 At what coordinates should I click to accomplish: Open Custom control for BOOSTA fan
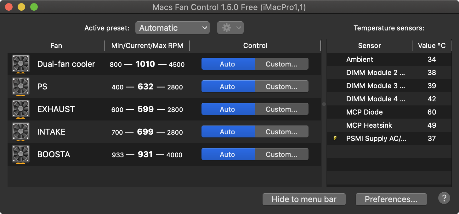281,154
